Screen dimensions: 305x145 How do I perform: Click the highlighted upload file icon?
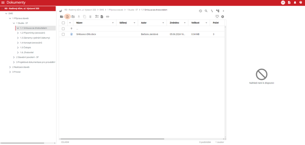click(x=67, y=17)
